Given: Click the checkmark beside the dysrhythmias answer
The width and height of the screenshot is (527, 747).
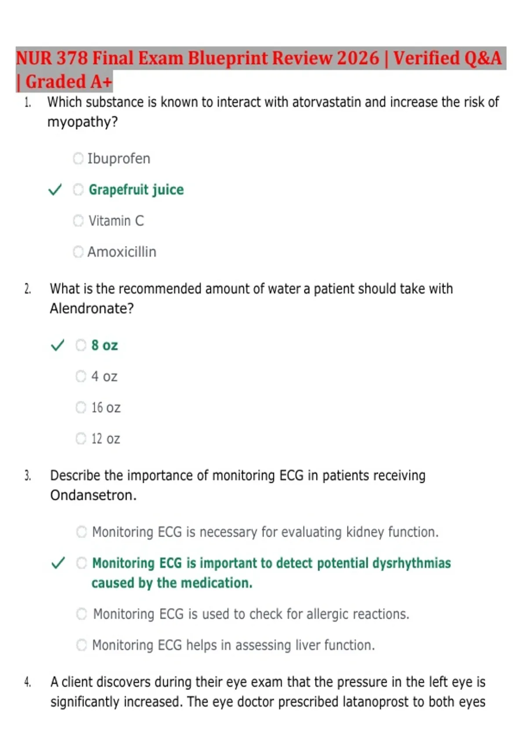Looking at the screenshot, I should pyautogui.click(x=58, y=563).
